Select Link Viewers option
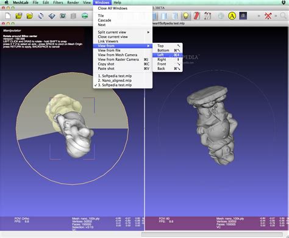Screen dimensions: 289x238 pyautogui.click(x=123, y=41)
